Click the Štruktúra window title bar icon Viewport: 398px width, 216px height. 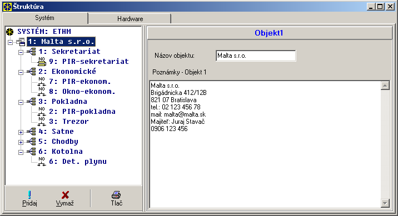pyautogui.click(x=7, y=7)
